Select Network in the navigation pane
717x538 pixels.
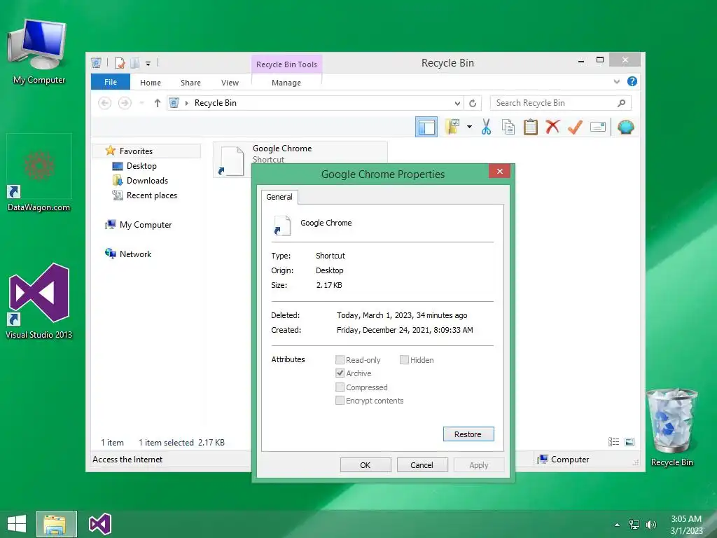point(135,254)
